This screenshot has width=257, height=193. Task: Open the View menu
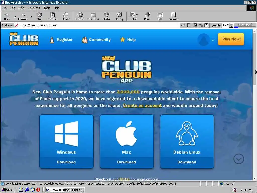pyautogui.click(x=22, y=8)
